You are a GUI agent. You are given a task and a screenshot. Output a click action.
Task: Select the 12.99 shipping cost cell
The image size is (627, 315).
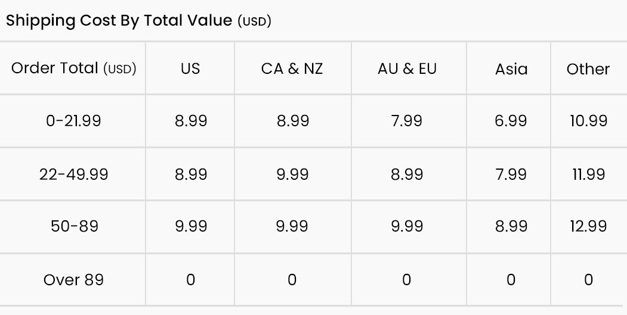coord(588,227)
